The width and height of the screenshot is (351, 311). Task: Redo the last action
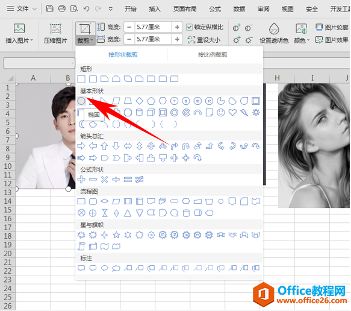click(98, 8)
